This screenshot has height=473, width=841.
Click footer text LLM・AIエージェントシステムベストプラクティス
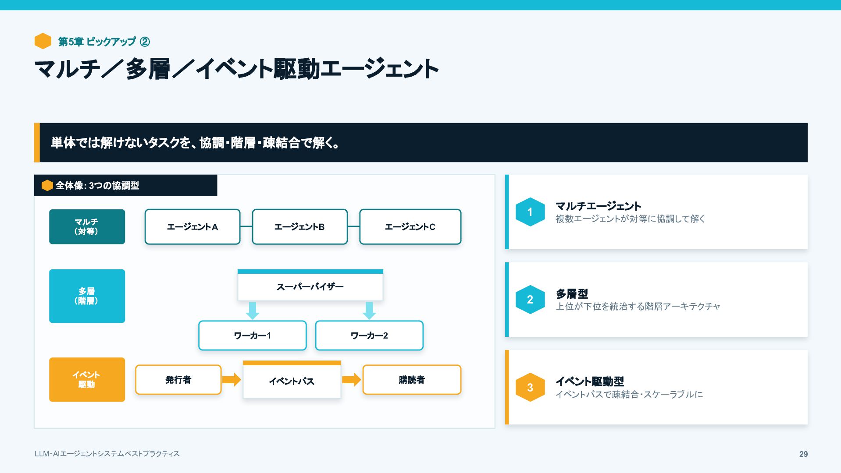click(107, 454)
